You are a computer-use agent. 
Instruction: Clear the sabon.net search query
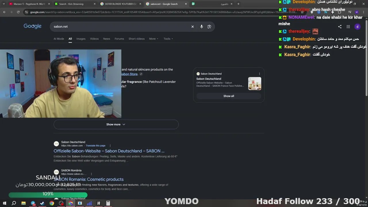[193, 26]
